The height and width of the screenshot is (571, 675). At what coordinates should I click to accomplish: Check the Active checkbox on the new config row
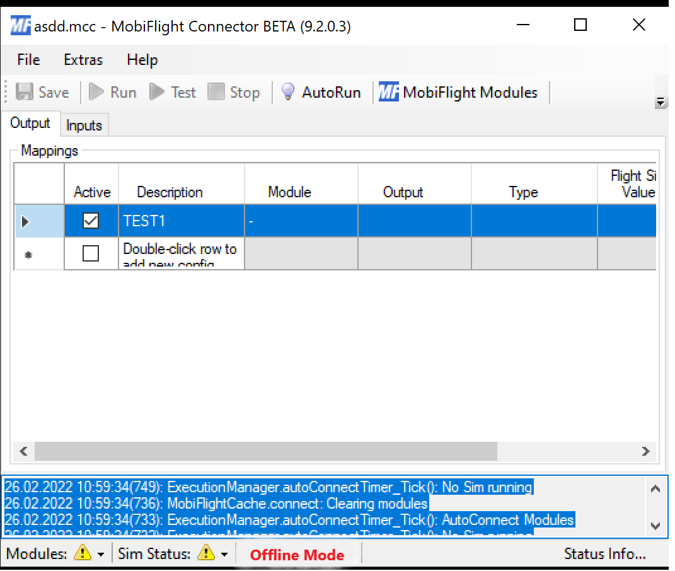[x=91, y=253]
